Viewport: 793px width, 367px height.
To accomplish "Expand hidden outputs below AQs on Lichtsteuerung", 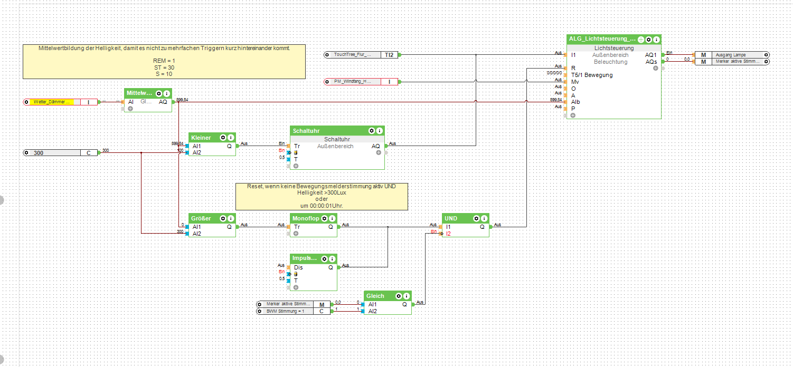I will click(x=655, y=68).
